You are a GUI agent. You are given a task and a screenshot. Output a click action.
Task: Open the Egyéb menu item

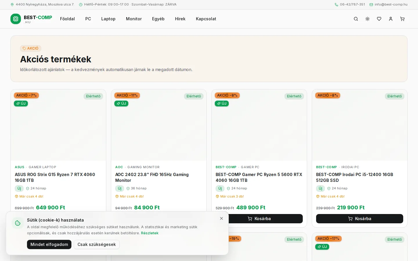tap(158, 19)
